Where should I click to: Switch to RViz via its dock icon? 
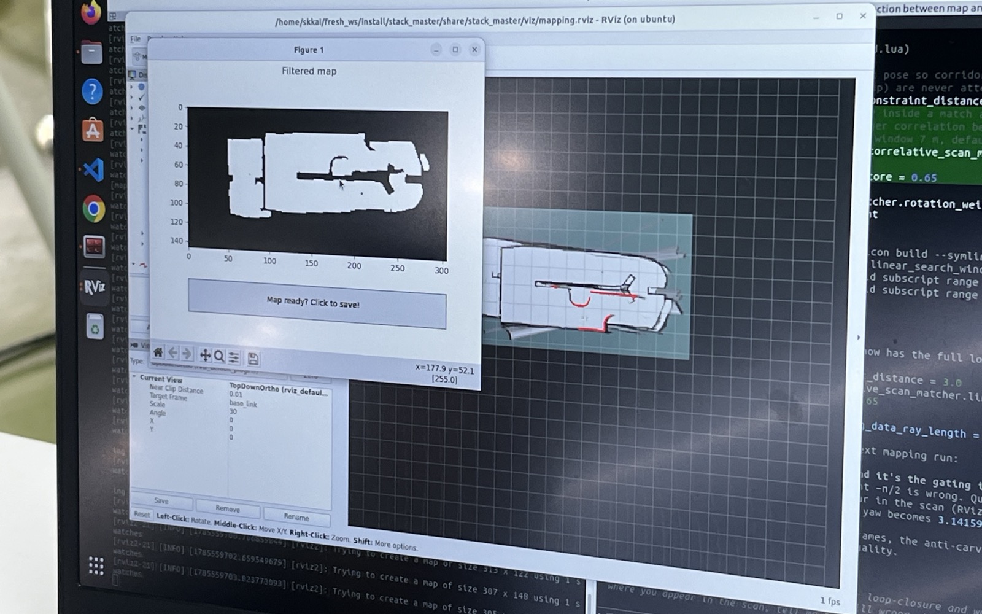click(x=94, y=287)
